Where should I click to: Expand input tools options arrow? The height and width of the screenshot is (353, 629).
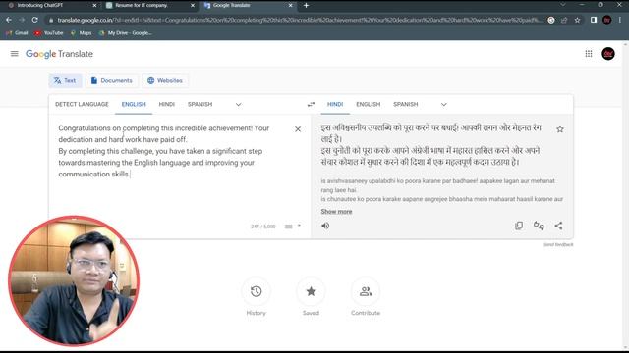click(x=299, y=227)
